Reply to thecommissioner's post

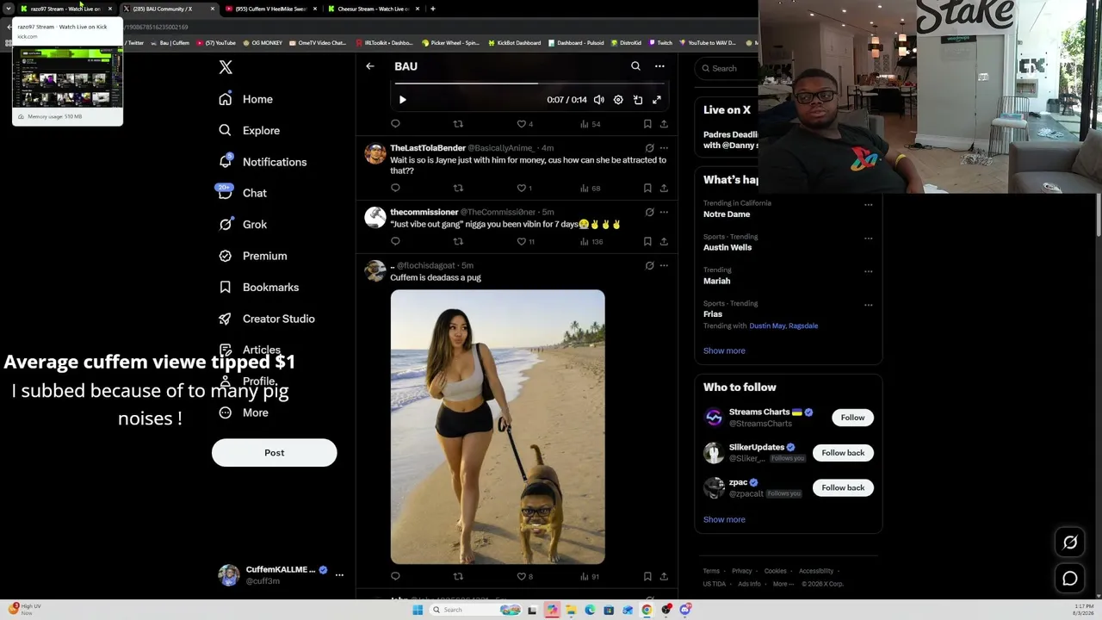pos(395,241)
